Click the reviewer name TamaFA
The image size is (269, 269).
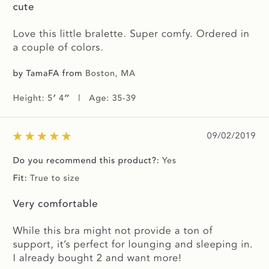tap(42, 73)
